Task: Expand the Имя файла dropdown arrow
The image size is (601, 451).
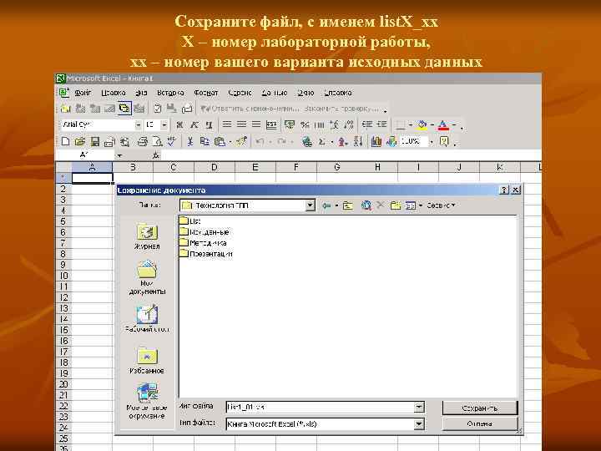Action: [419, 407]
